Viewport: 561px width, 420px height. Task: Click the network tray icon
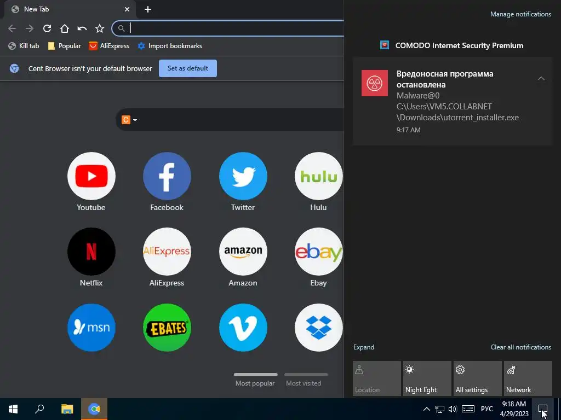(x=440, y=409)
